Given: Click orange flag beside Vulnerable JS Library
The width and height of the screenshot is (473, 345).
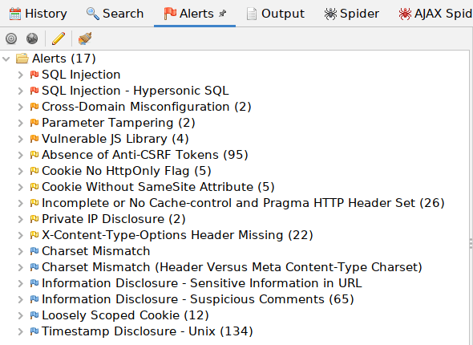Looking at the screenshot, I should click(34, 139).
